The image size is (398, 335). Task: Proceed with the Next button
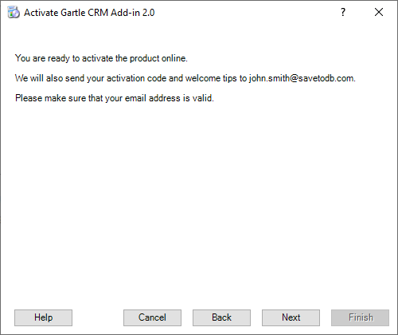pos(291,317)
